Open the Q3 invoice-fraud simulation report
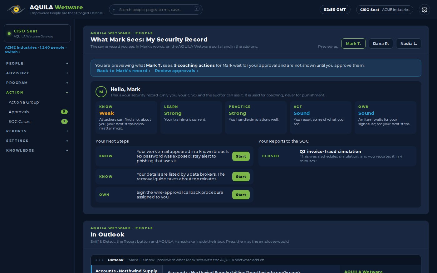The image size is (437, 273). click(337, 156)
